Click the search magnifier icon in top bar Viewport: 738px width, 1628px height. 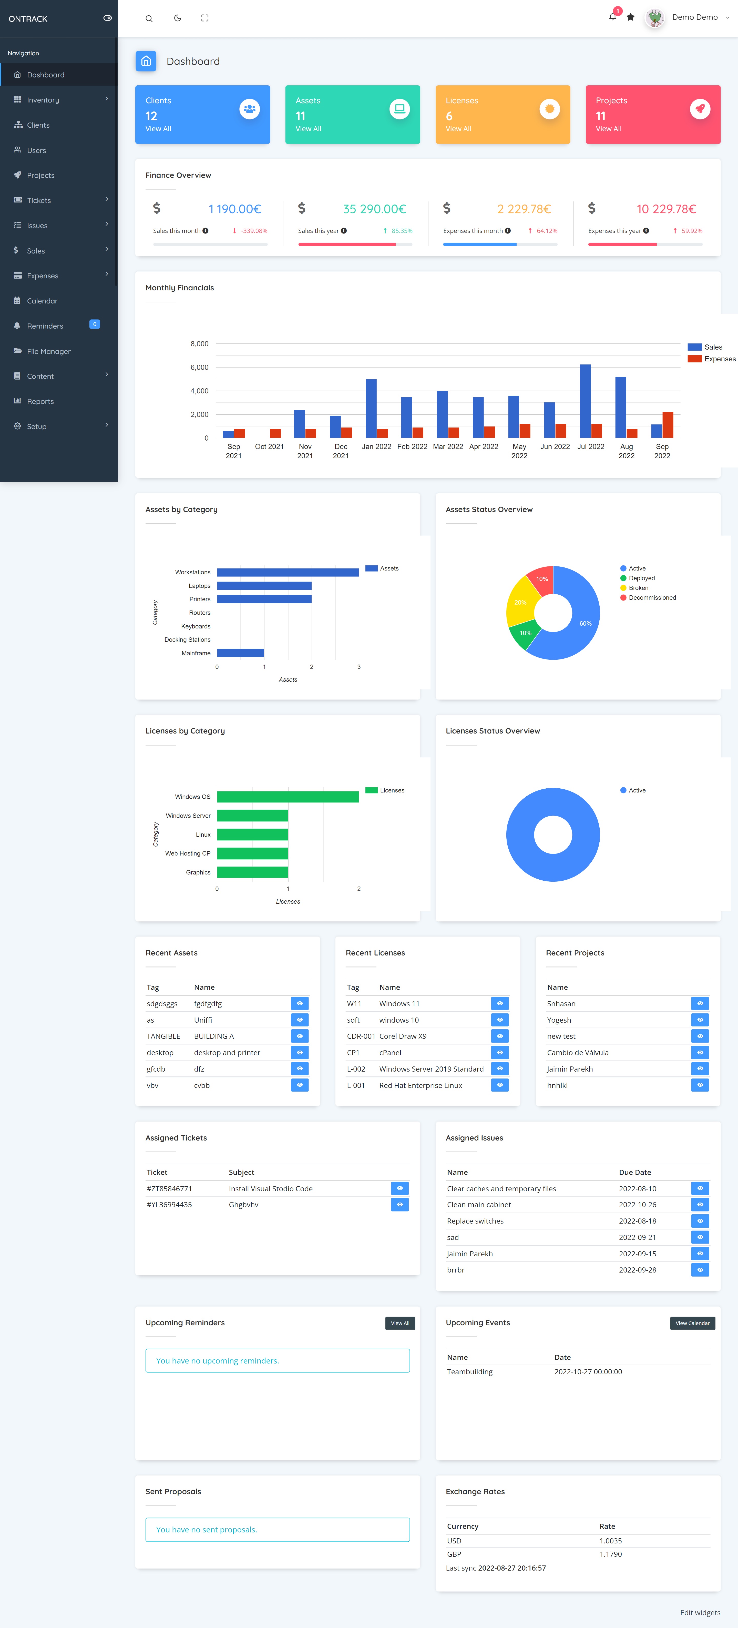pos(149,18)
